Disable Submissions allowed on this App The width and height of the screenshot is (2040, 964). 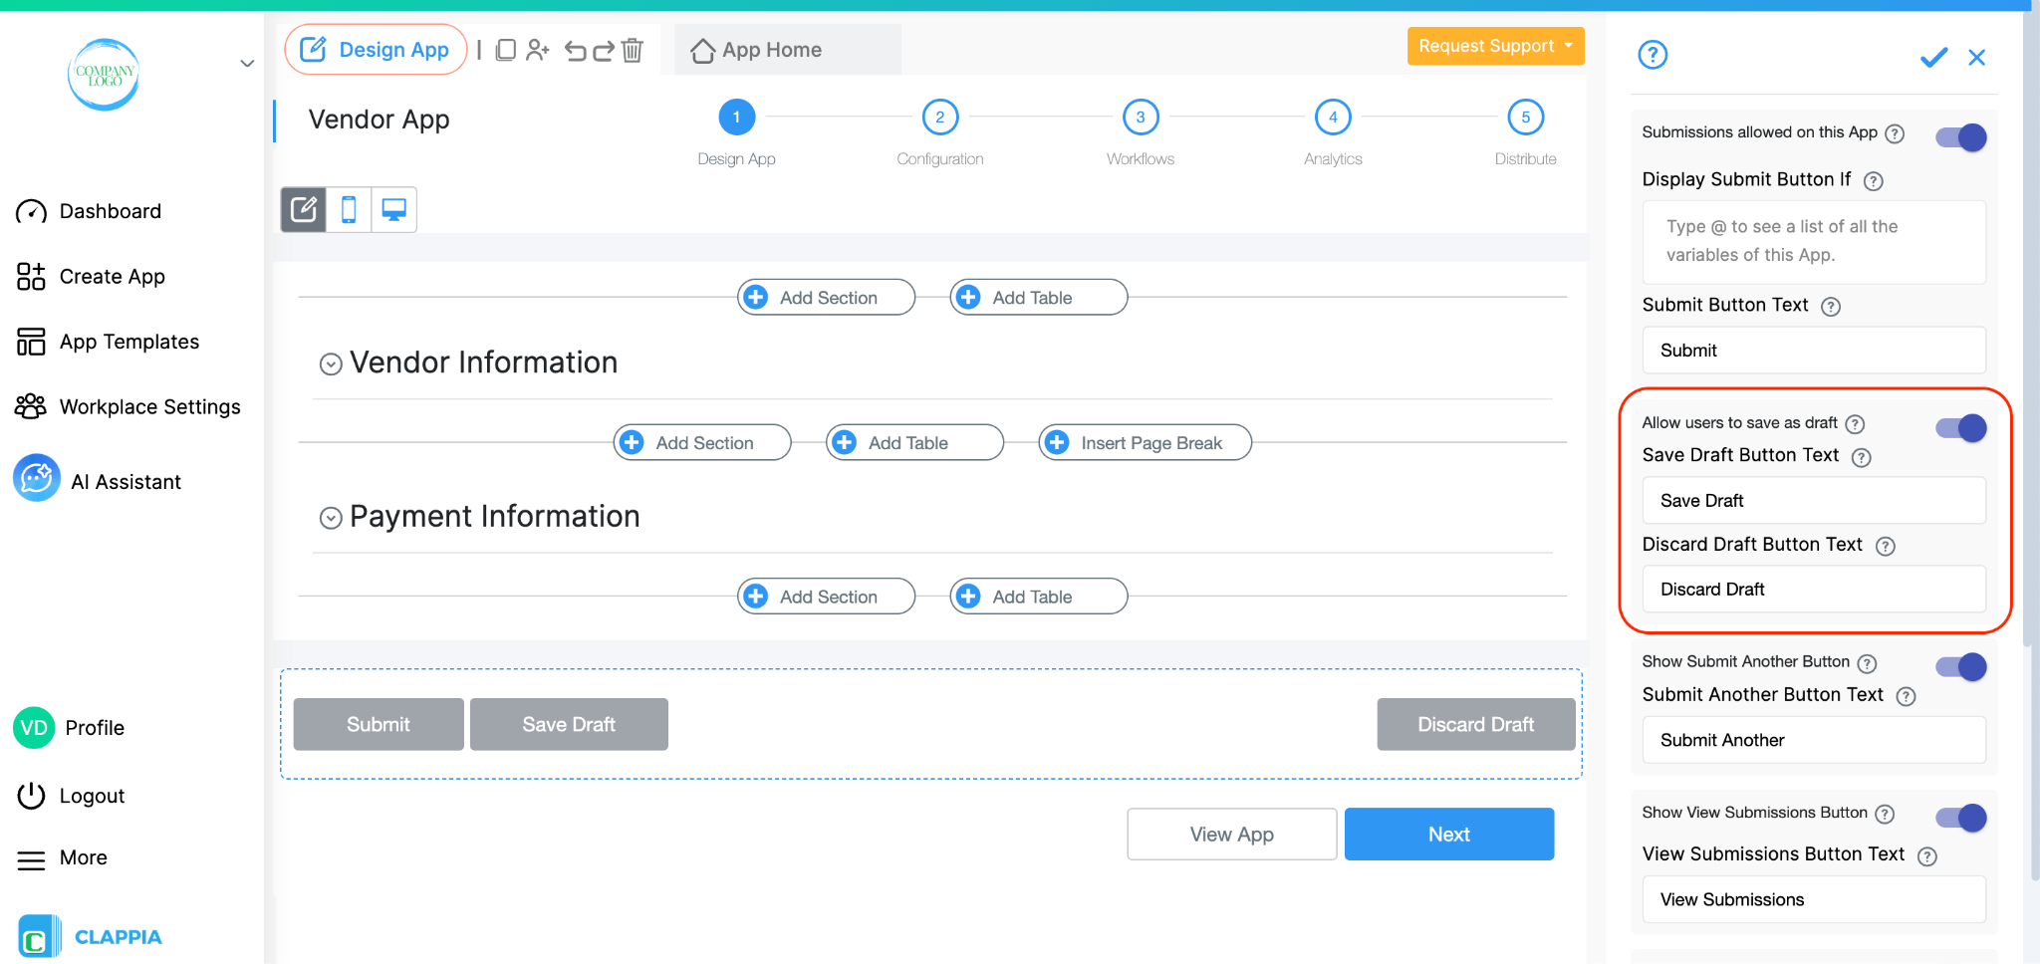[1959, 136]
